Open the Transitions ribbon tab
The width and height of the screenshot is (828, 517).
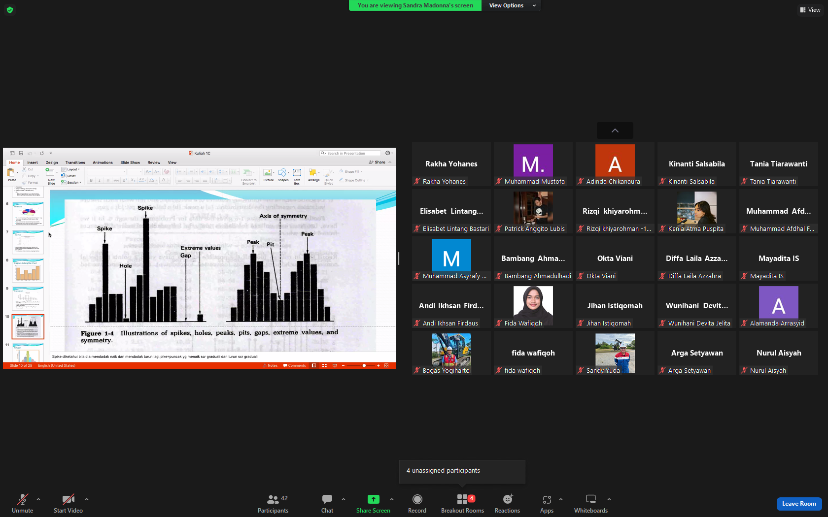tap(75, 162)
